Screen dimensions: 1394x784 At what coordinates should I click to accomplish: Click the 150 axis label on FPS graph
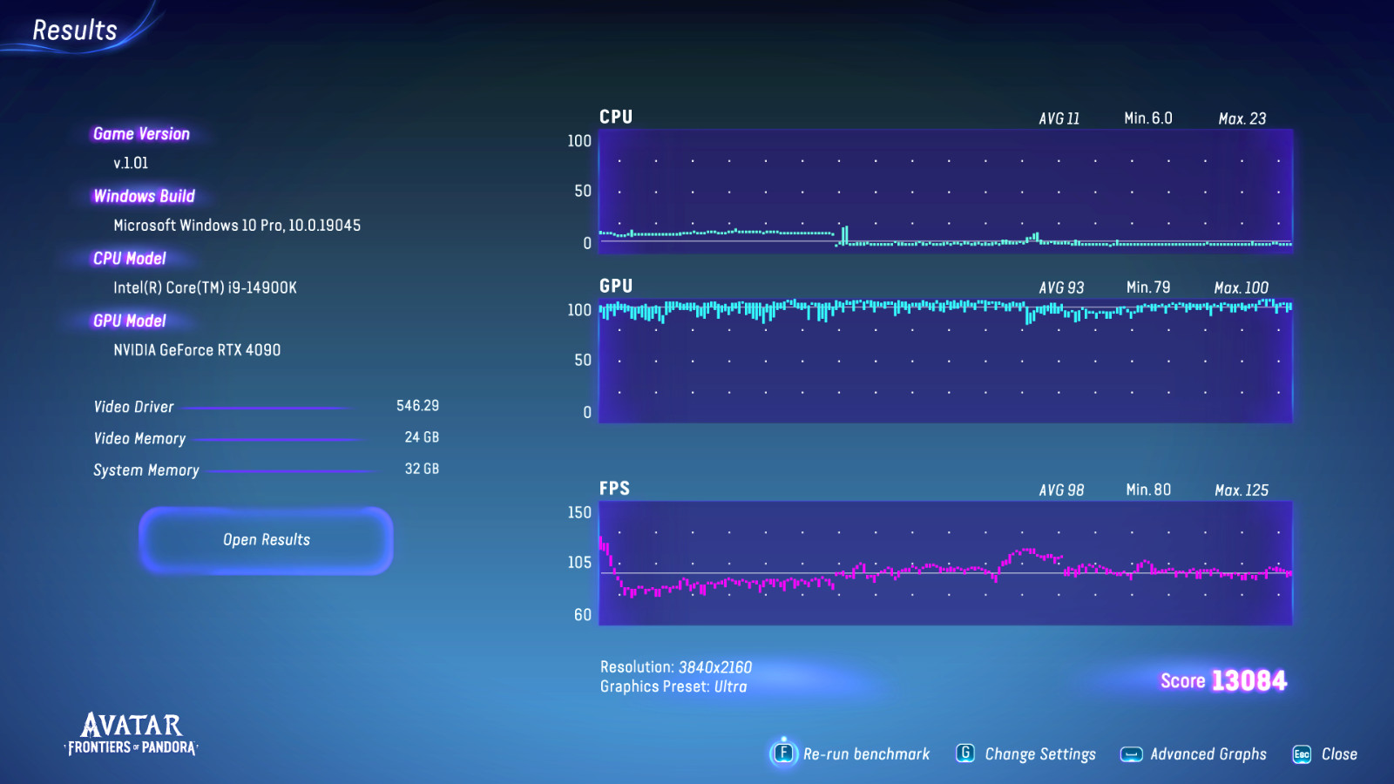click(x=579, y=513)
